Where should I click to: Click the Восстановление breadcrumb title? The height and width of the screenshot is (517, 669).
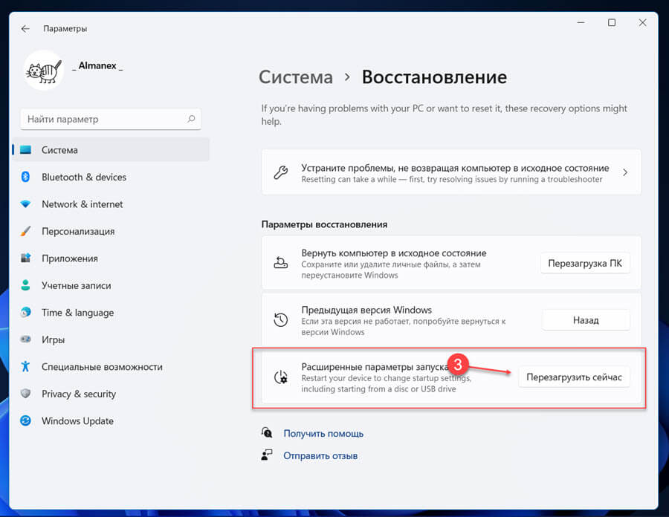pyautogui.click(x=434, y=77)
